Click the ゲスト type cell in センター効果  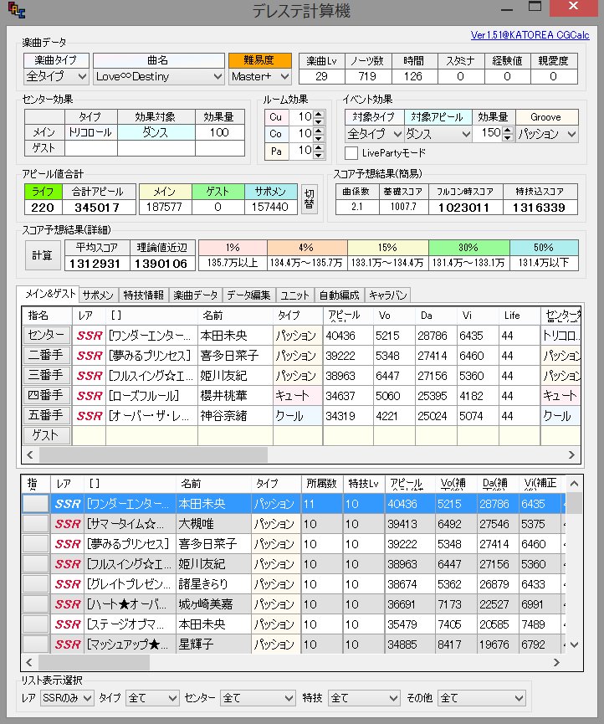pyautogui.click(x=91, y=148)
